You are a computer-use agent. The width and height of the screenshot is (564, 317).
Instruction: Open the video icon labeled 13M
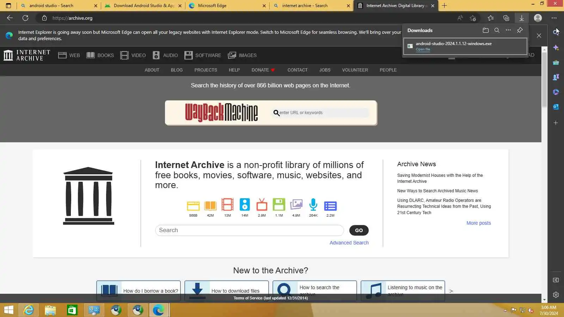click(x=228, y=208)
